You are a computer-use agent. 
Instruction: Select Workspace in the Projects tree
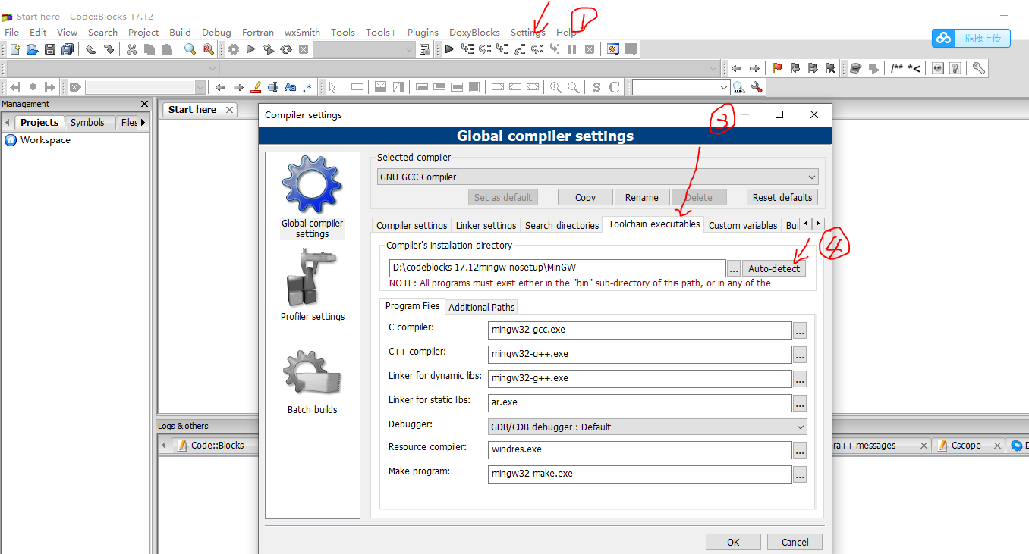point(45,140)
